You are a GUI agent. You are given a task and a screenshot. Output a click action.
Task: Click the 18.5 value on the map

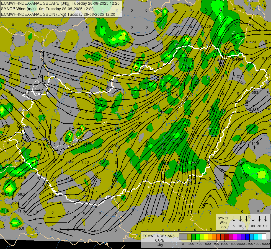69,179
